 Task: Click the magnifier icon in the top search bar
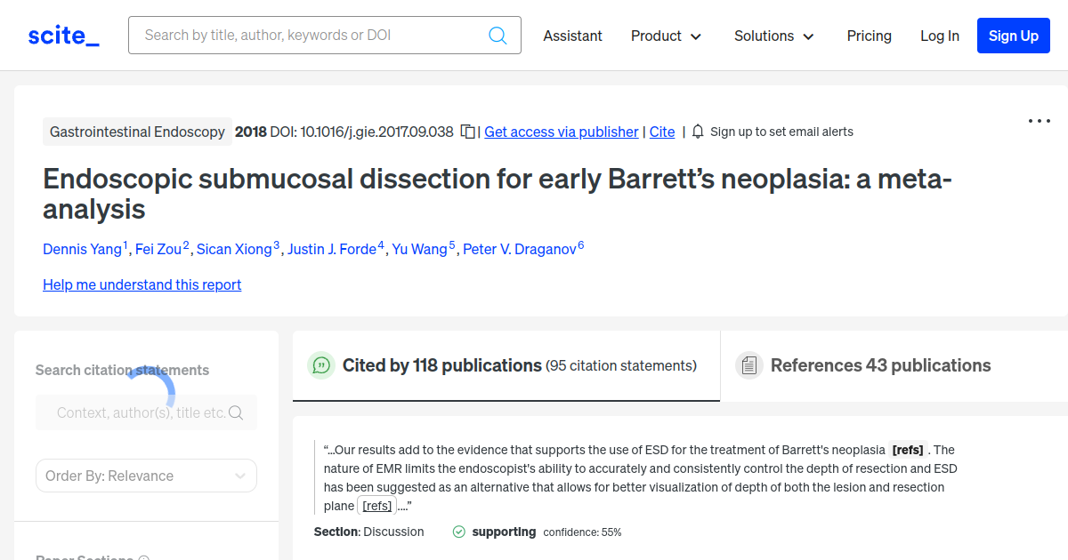point(498,35)
